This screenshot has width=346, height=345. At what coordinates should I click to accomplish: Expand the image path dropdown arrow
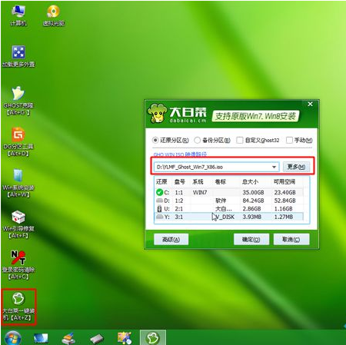[274, 167]
